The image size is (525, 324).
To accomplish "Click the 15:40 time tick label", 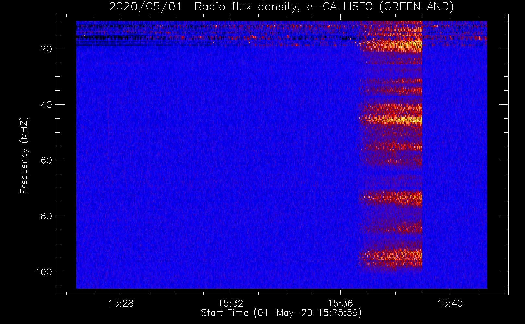I will (x=450, y=304).
